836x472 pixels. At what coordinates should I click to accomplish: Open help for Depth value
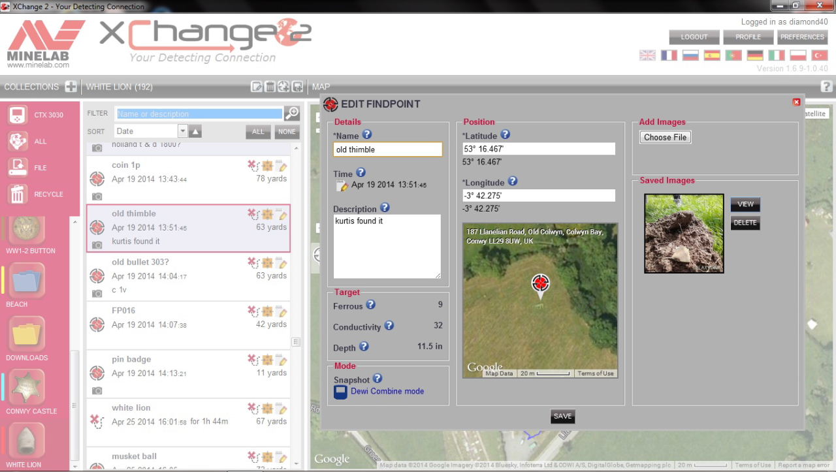[x=364, y=347]
